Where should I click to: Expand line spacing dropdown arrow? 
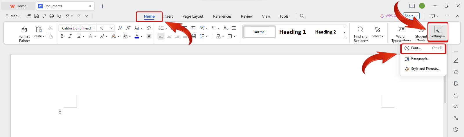point(207,36)
